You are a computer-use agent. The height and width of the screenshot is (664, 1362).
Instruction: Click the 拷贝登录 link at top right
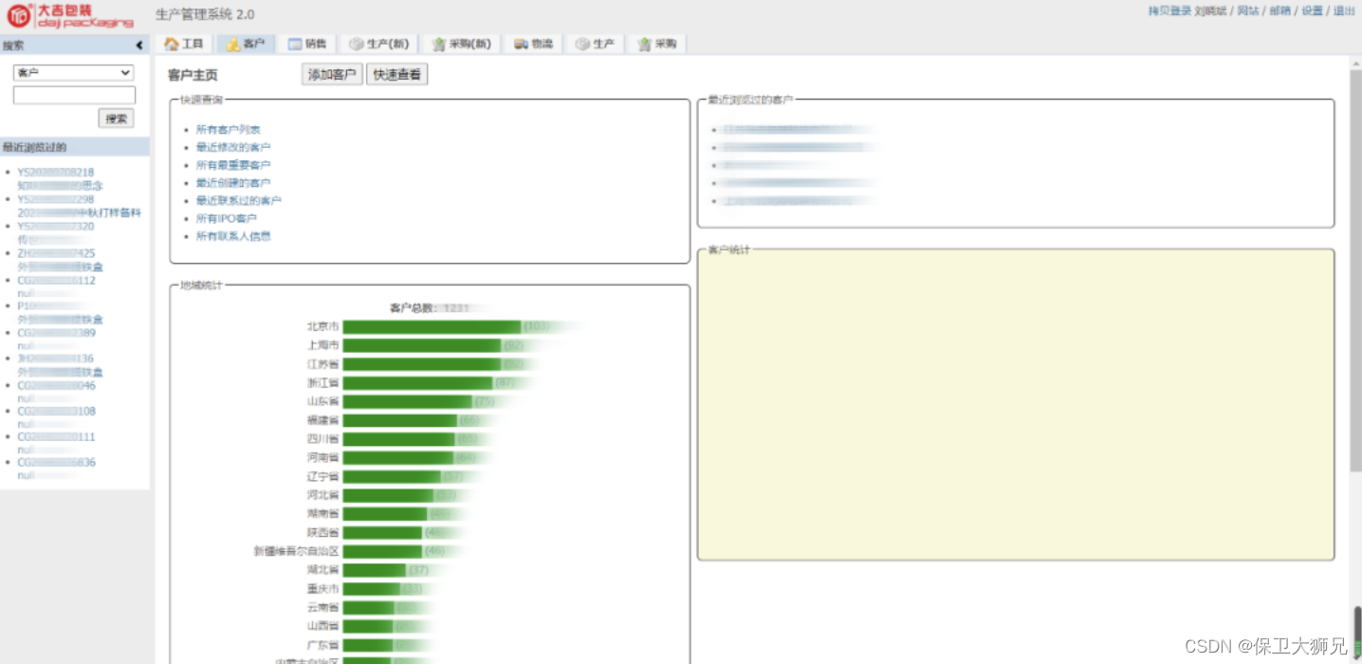1169,11
